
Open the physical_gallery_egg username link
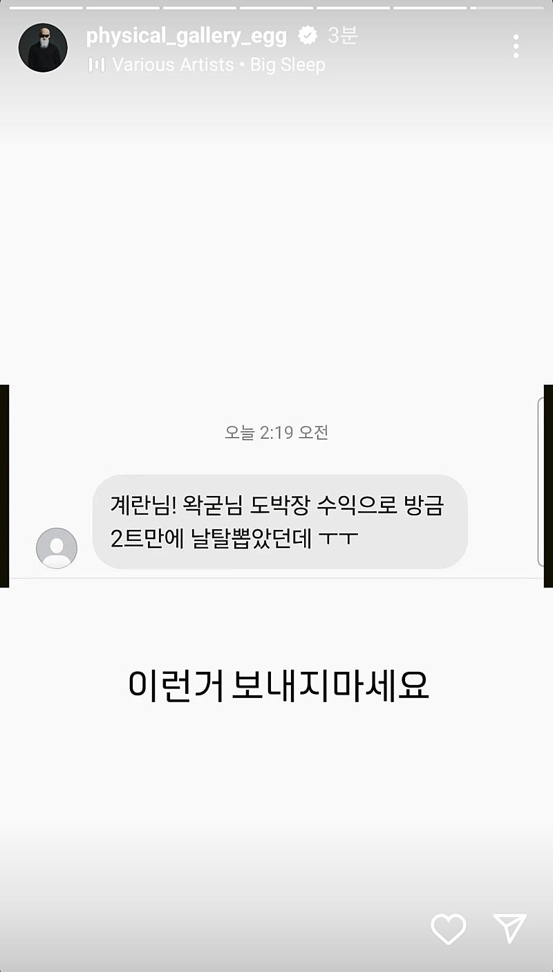click(x=187, y=36)
